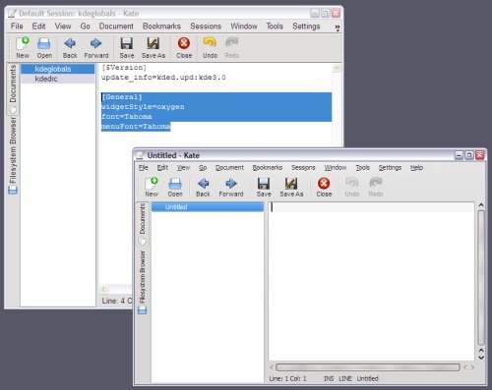The image size is (492, 390).
Task: Switch to Documents tab in Untitled Kate sidebar
Action: click(x=142, y=224)
